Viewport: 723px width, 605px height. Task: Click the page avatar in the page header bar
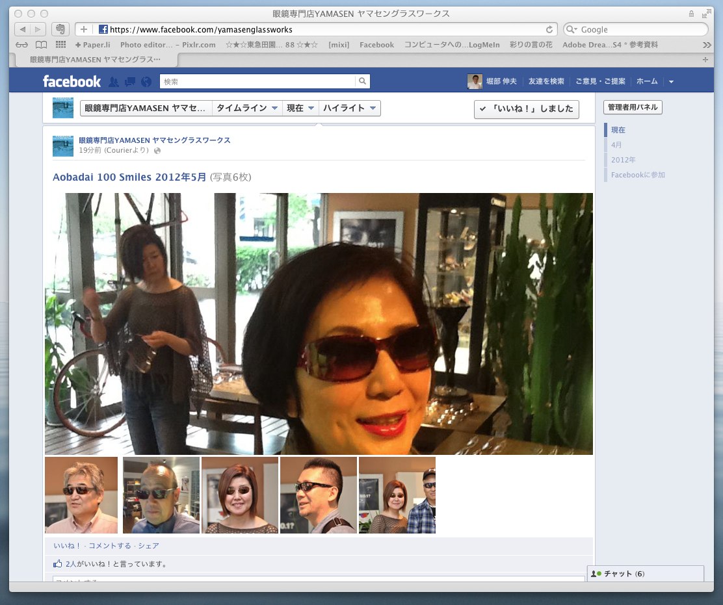pos(62,108)
